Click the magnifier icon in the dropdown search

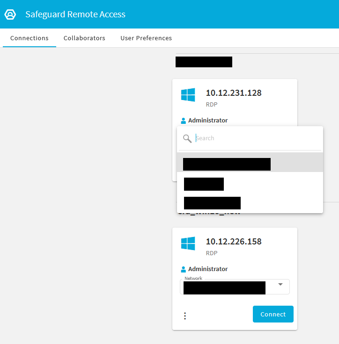pos(187,138)
